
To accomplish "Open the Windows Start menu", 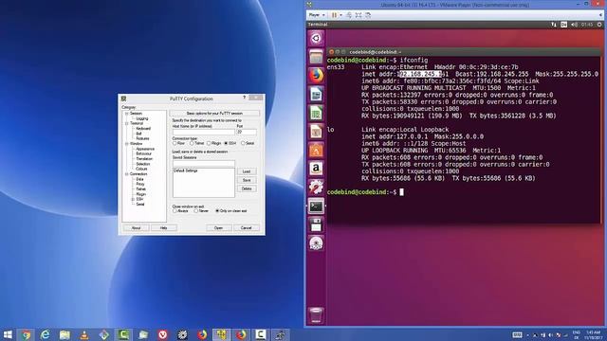I will click(x=8, y=334).
